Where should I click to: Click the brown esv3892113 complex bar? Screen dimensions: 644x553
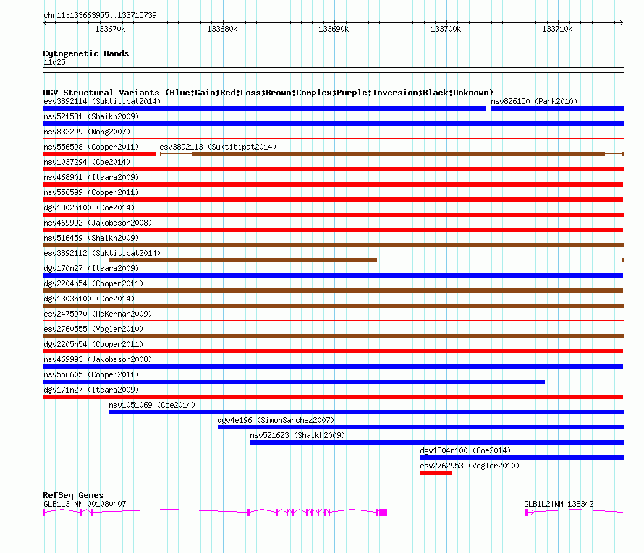pos(399,154)
